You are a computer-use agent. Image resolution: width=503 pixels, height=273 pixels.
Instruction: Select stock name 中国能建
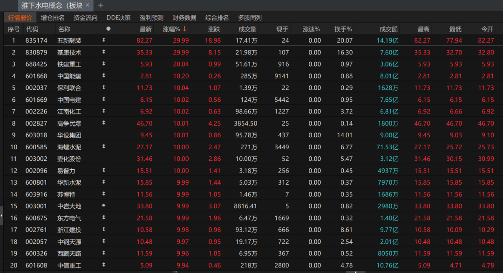(69, 76)
